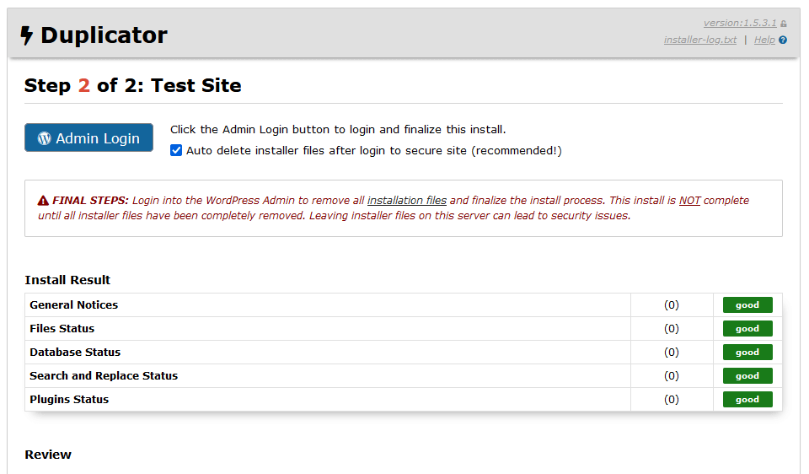Click the Review heading

48,455
